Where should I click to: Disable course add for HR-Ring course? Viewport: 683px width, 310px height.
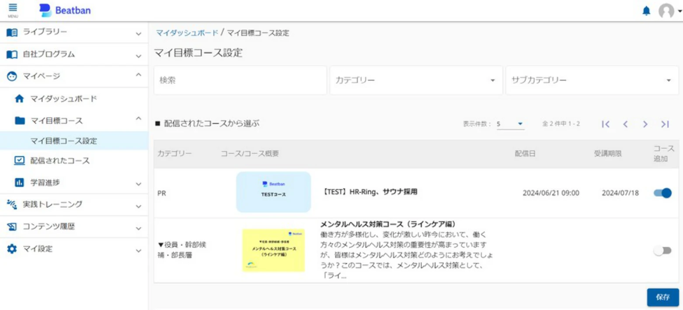click(x=662, y=193)
